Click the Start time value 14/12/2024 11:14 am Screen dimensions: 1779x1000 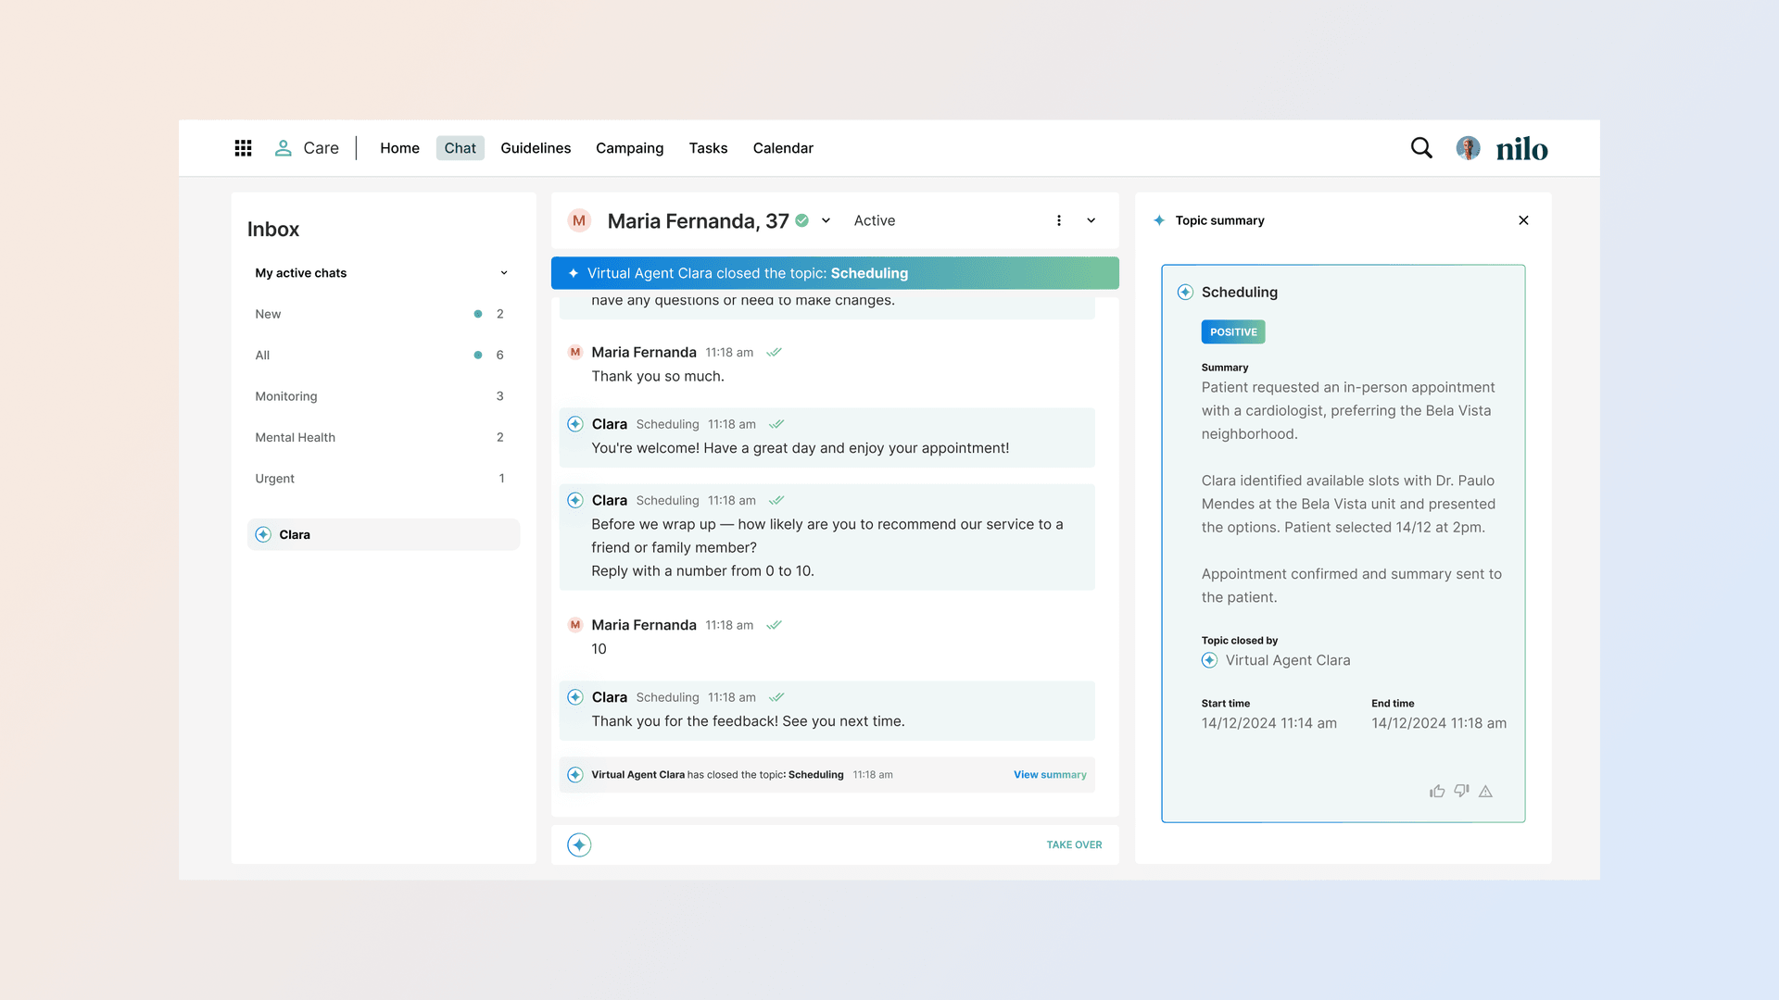click(1269, 723)
